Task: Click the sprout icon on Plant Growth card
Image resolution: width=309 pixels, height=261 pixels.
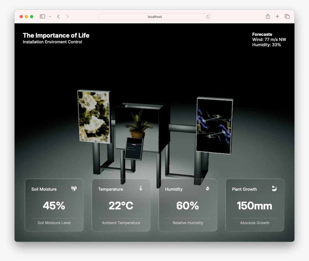Action: click(x=274, y=189)
